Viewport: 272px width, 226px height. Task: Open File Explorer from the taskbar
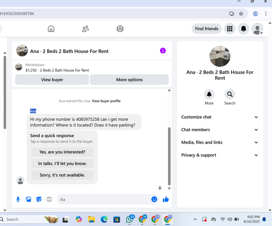[91, 219]
